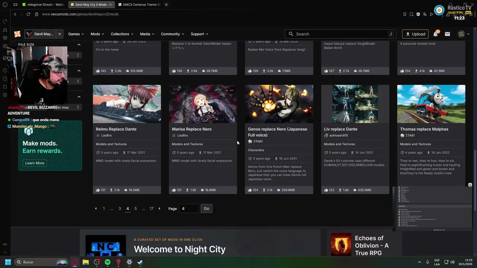Open Settings gear from the taskbar
The image size is (477, 268).
tap(129, 262)
